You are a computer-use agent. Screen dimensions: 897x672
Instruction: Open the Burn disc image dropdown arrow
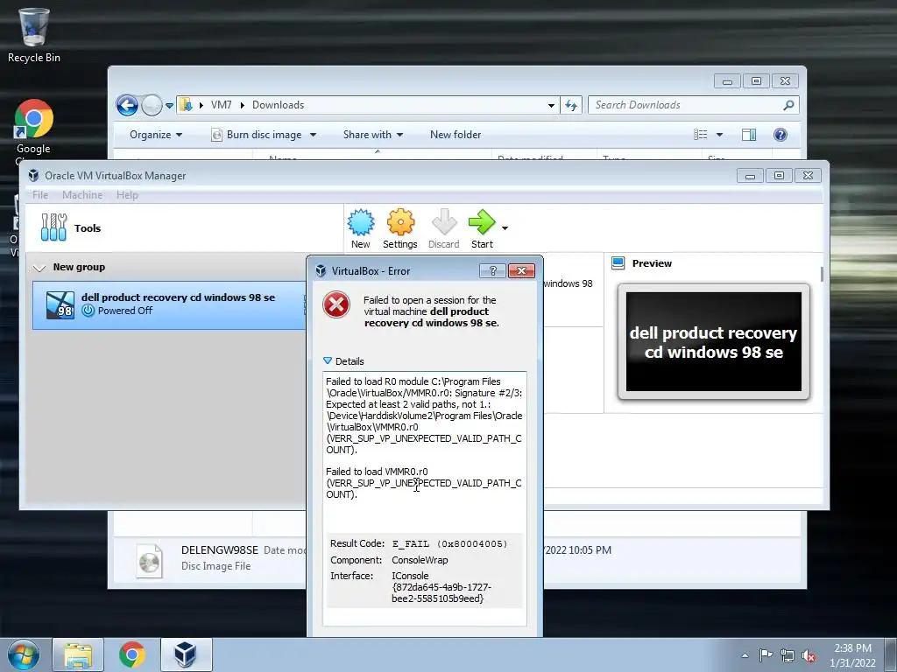click(x=313, y=135)
